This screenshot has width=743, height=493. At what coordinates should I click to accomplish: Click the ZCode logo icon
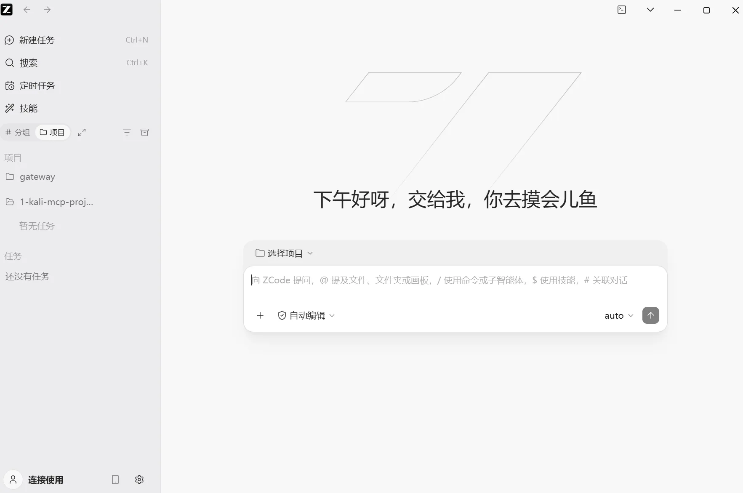7,10
